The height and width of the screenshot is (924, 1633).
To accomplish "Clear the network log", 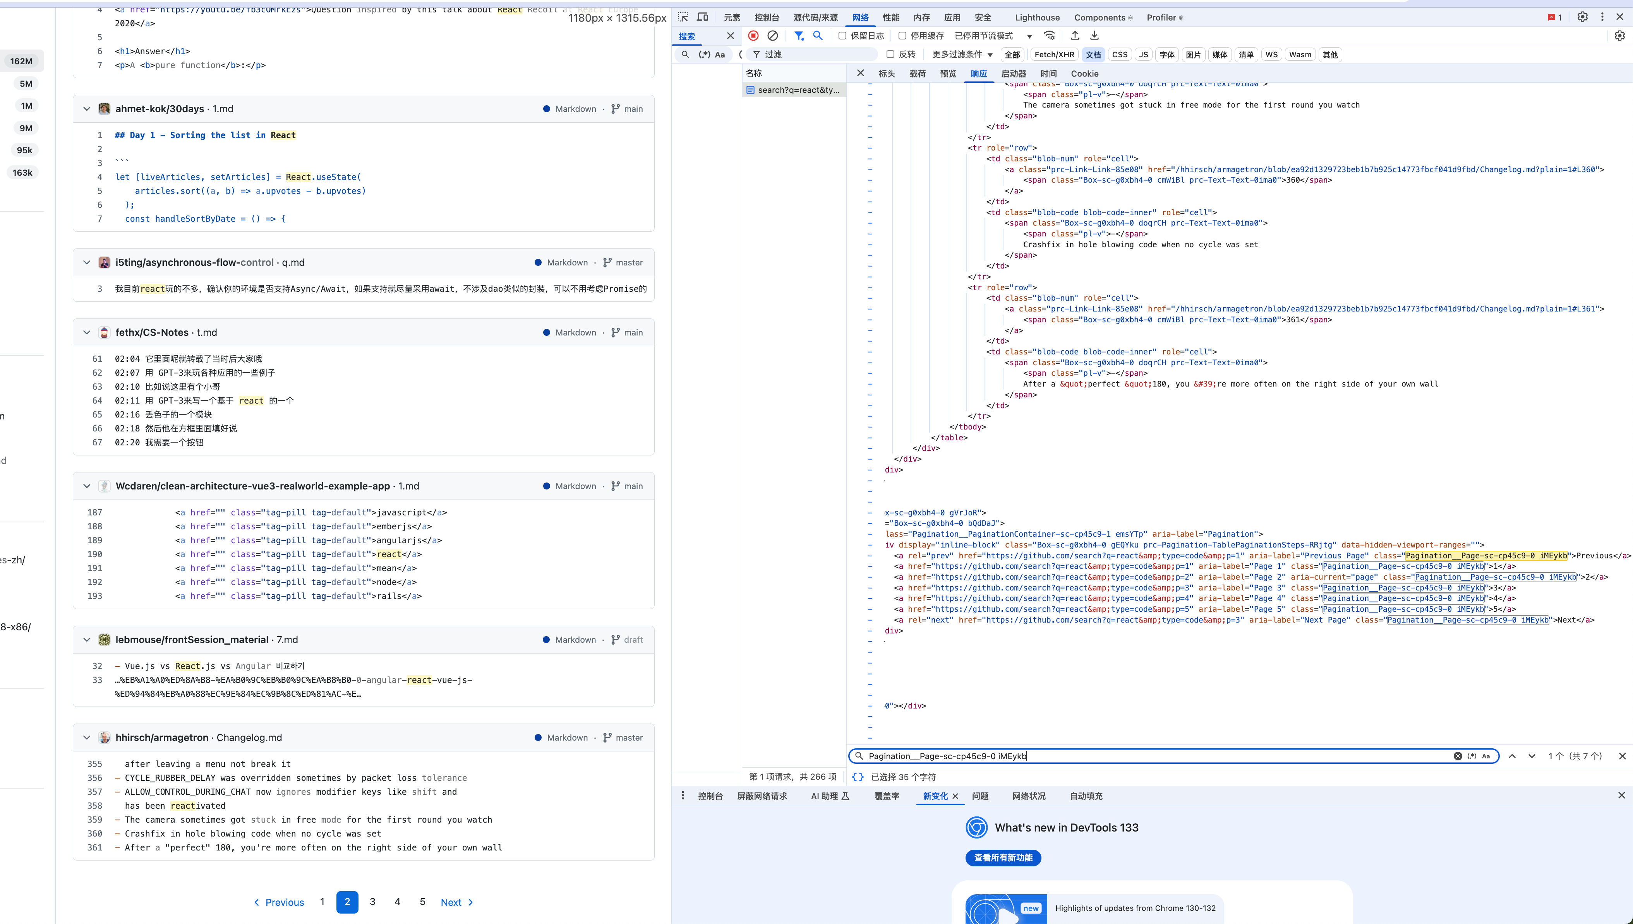I will tap(773, 36).
